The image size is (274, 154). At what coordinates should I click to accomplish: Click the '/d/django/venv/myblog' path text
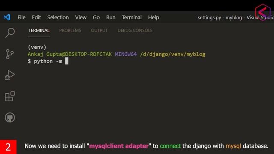pos(173,54)
